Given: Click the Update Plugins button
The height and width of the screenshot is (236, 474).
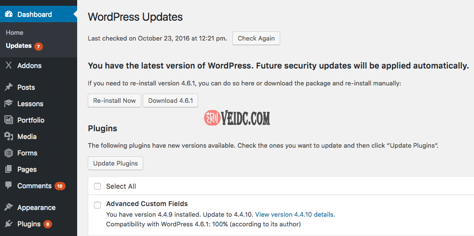Looking at the screenshot, I should click(x=115, y=163).
